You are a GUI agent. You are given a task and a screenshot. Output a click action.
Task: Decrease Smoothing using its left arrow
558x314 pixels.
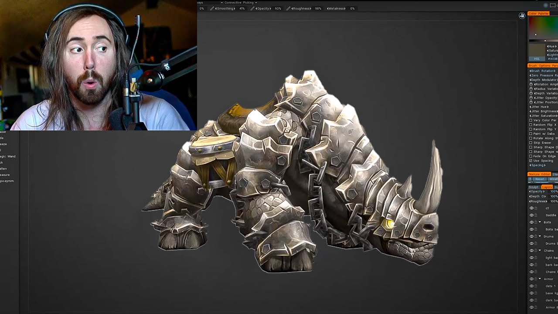point(215,8)
